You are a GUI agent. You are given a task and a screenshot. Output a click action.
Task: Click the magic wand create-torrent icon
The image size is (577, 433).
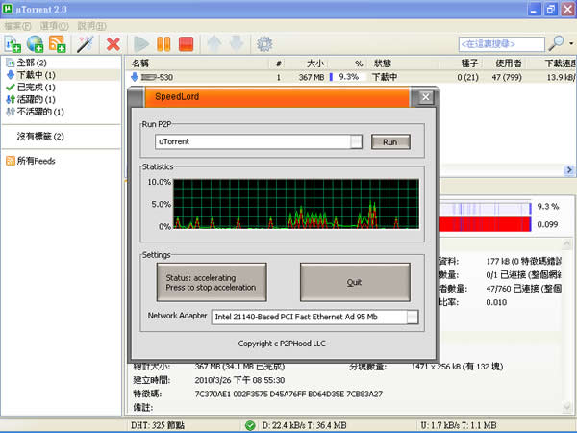(84, 43)
